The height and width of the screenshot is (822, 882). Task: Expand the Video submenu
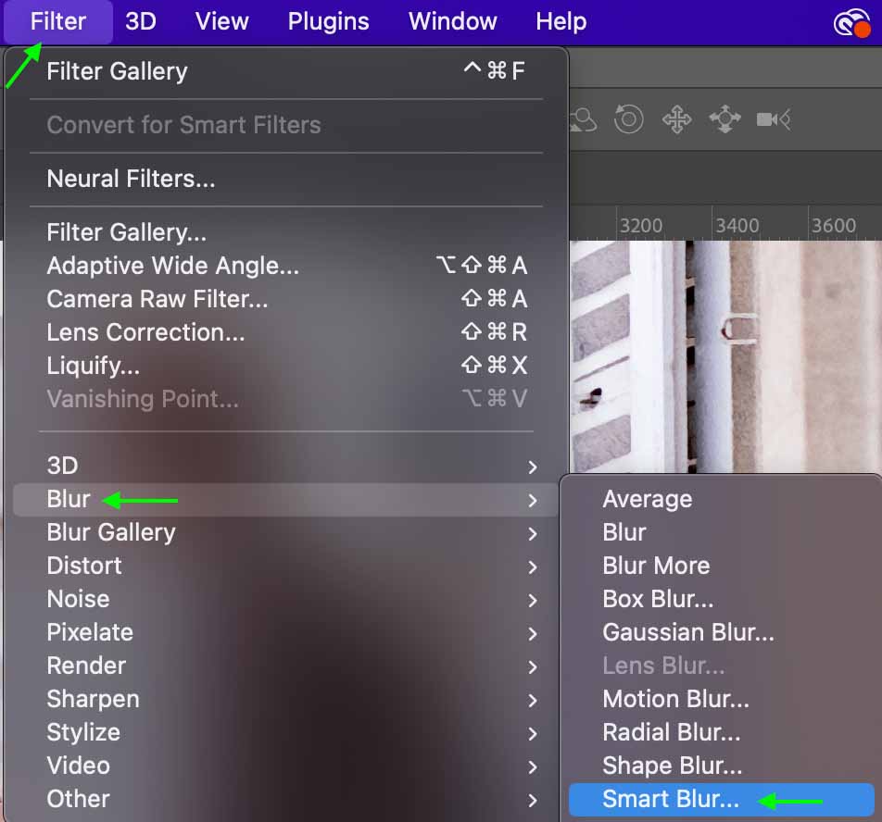pos(286,766)
